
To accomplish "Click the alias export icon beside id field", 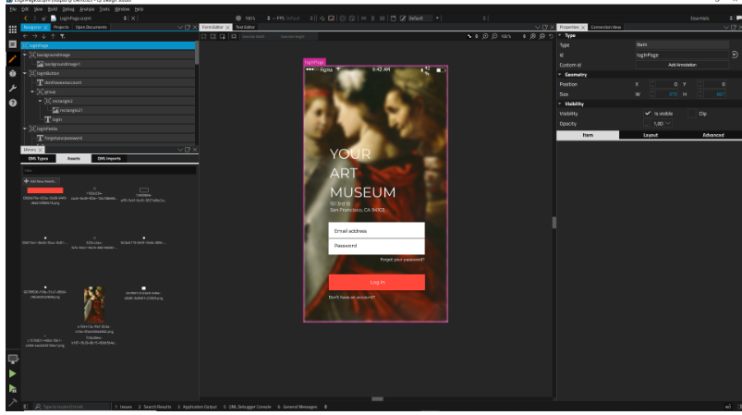I will (x=735, y=55).
